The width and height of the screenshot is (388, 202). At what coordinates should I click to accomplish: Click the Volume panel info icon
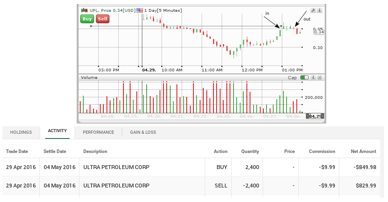pyautogui.click(x=313, y=78)
